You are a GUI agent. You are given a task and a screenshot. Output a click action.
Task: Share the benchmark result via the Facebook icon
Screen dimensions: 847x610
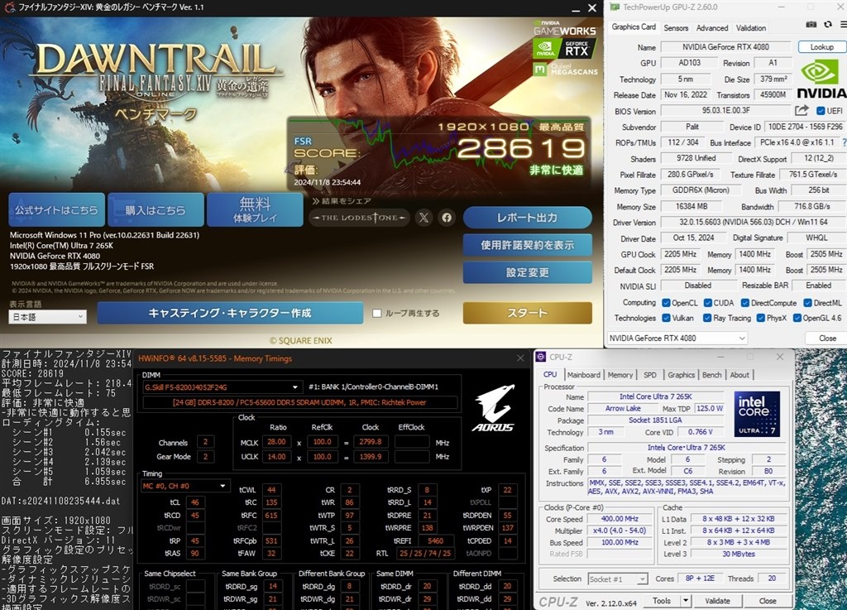click(446, 217)
